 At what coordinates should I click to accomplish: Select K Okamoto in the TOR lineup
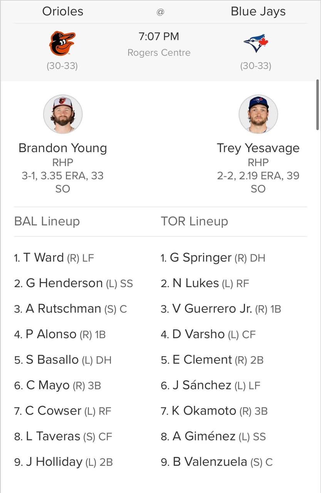click(214, 411)
